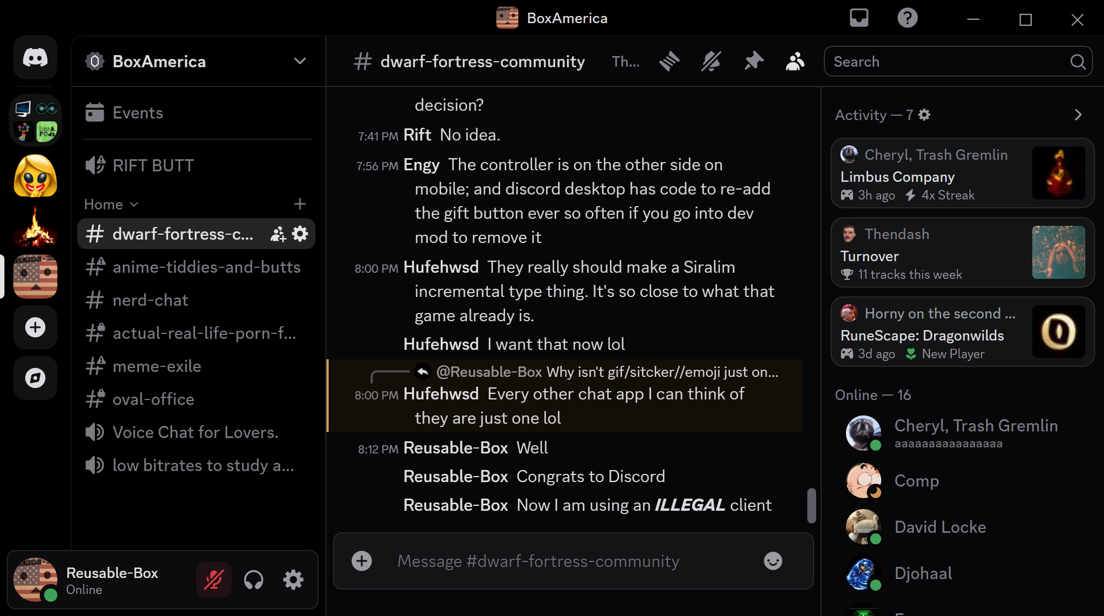Open Cheryl, Trash Gremlin in Online list
This screenshot has height=616, width=1104.
(962, 434)
